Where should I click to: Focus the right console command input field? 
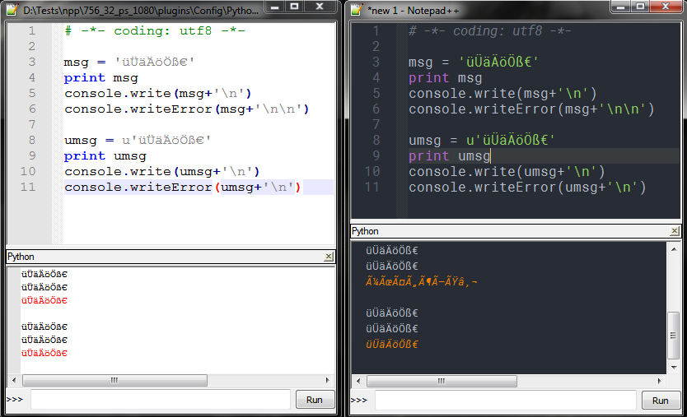pos(506,400)
